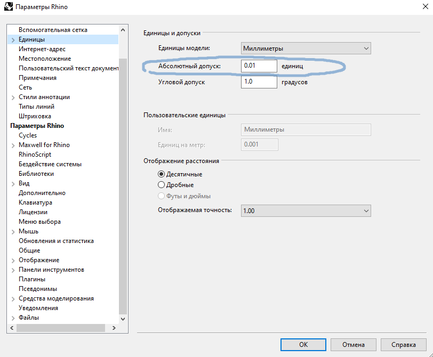The height and width of the screenshot is (357, 433).
Task: Expand the Стили аннотации tree node
Action: 13,97
